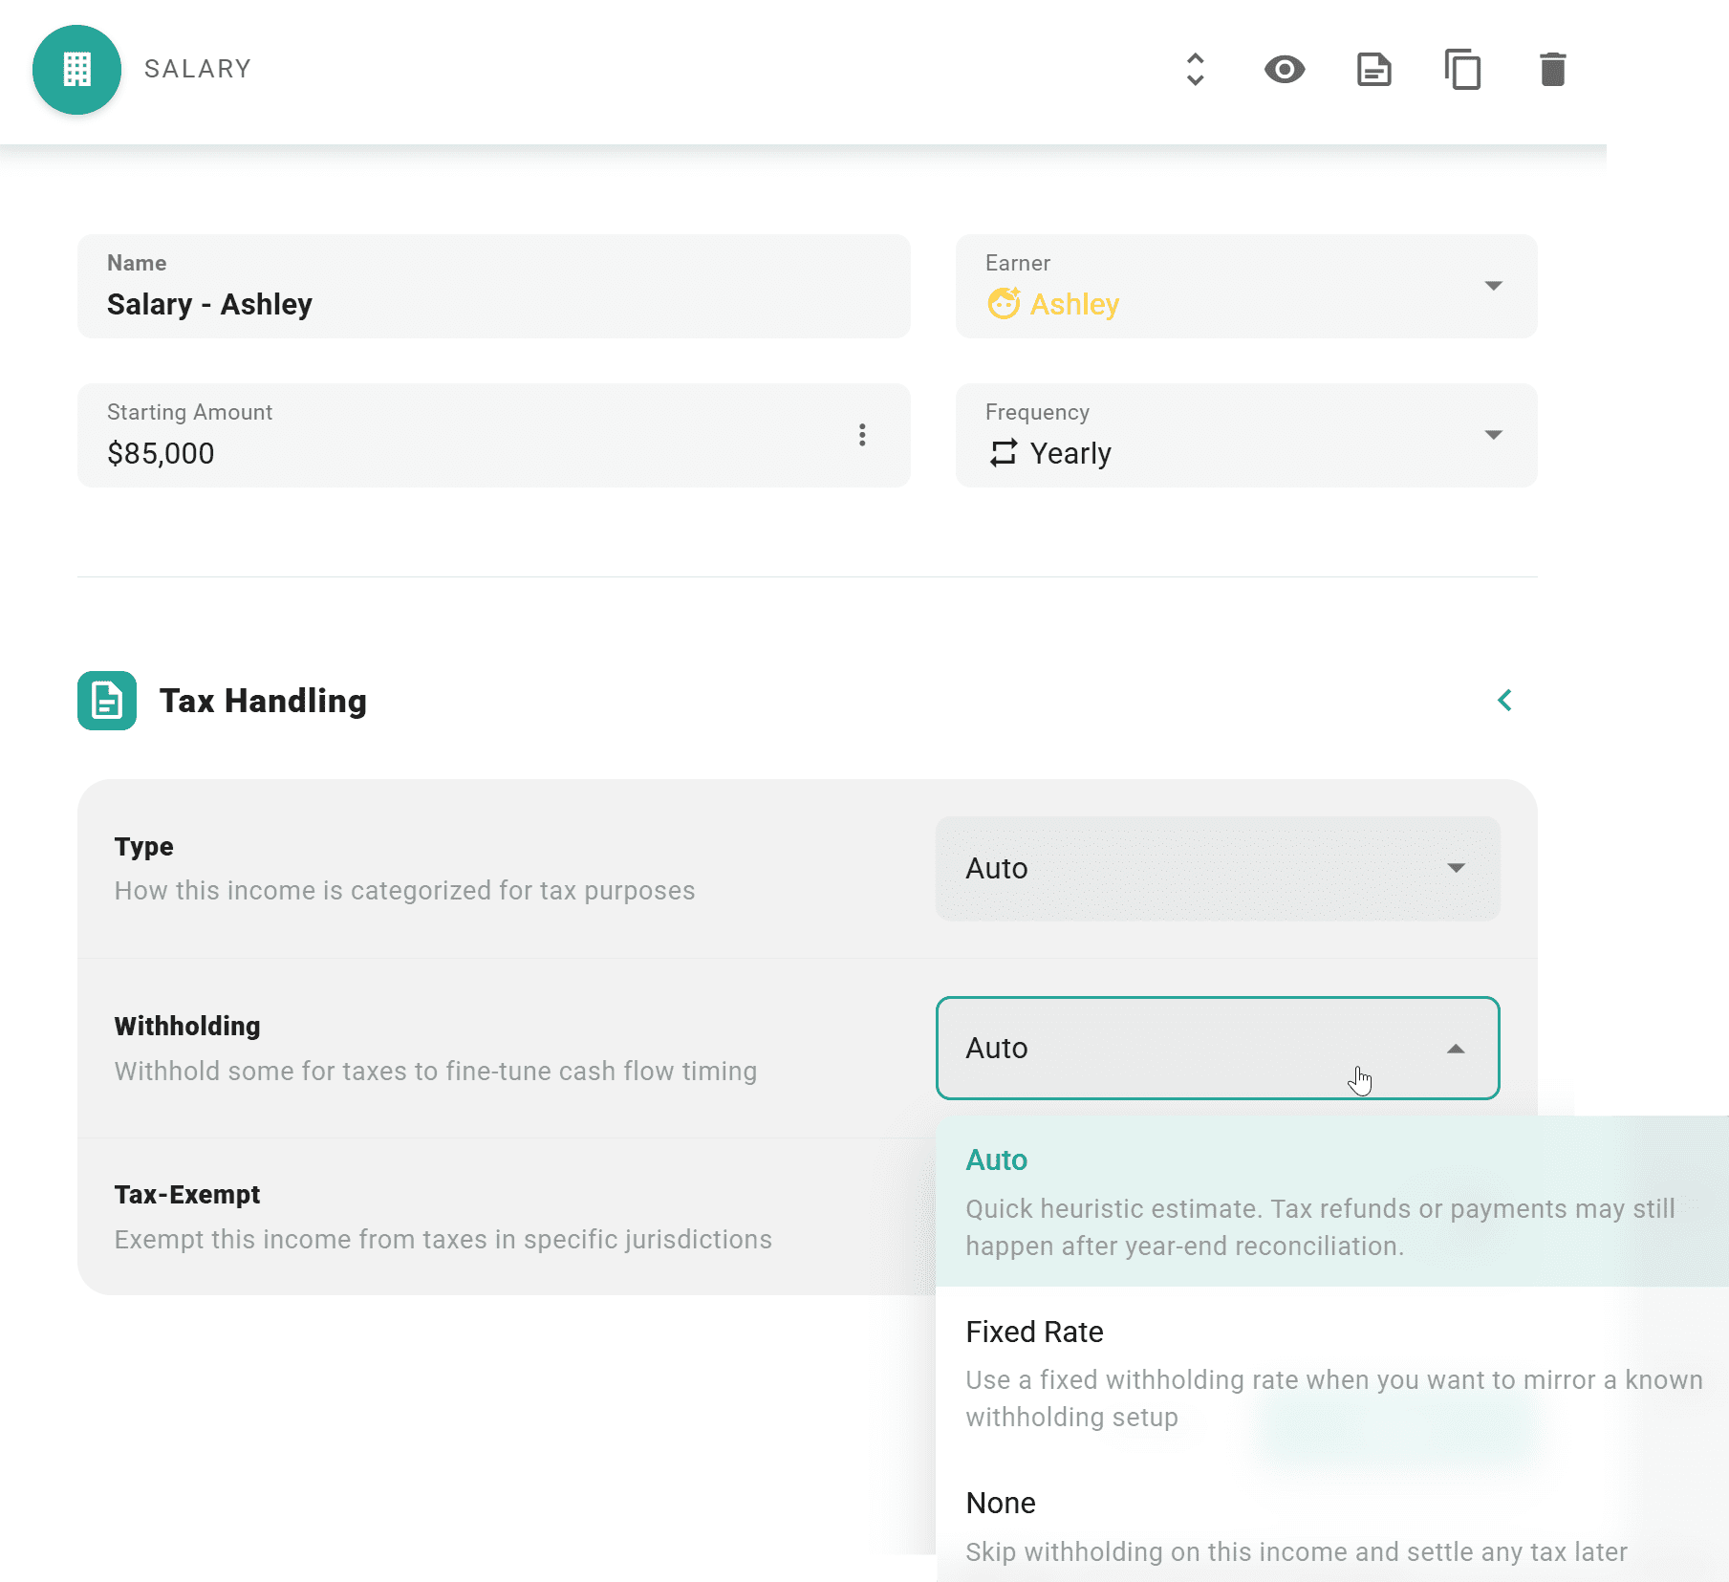Choose None withholding option
The image size is (1729, 1582).
click(x=1332, y=1526)
